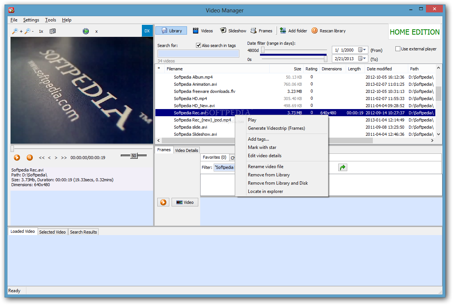The height and width of the screenshot is (305, 453).
Task: Open the File menu
Action: (14, 20)
